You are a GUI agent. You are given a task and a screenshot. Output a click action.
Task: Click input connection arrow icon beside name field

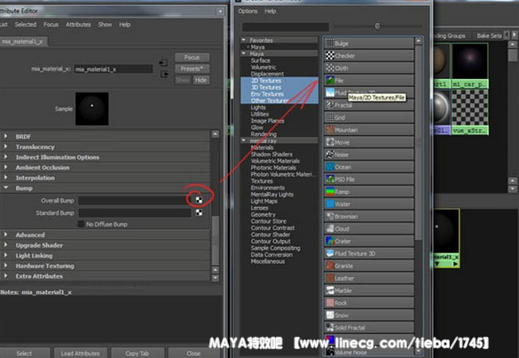[163, 63]
